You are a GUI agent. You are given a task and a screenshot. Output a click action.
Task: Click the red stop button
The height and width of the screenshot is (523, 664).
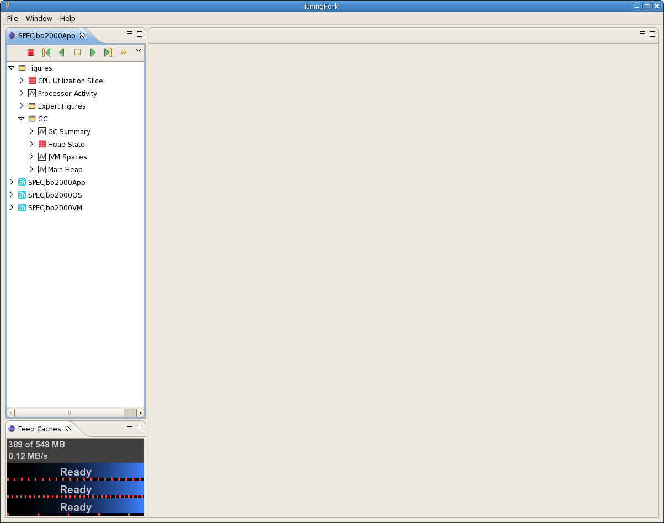(x=31, y=52)
